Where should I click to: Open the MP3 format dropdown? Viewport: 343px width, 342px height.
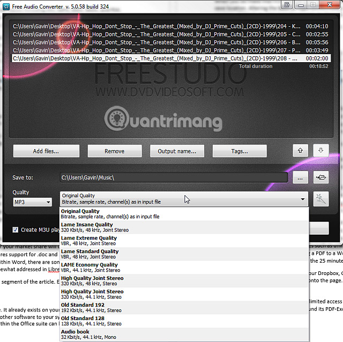(32, 202)
